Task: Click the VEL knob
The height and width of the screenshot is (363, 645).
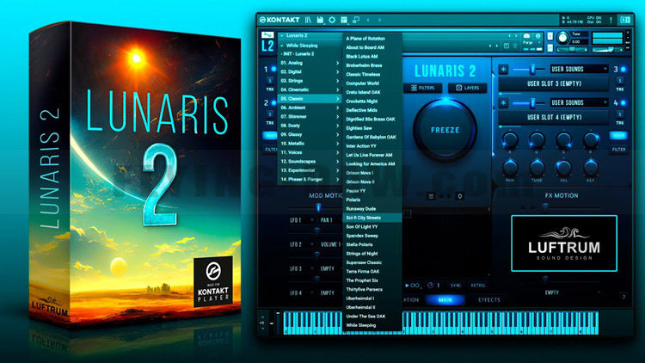Action: pyautogui.click(x=563, y=168)
